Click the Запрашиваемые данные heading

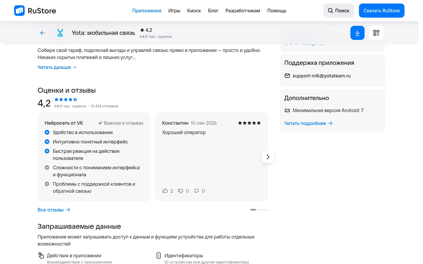(79, 226)
